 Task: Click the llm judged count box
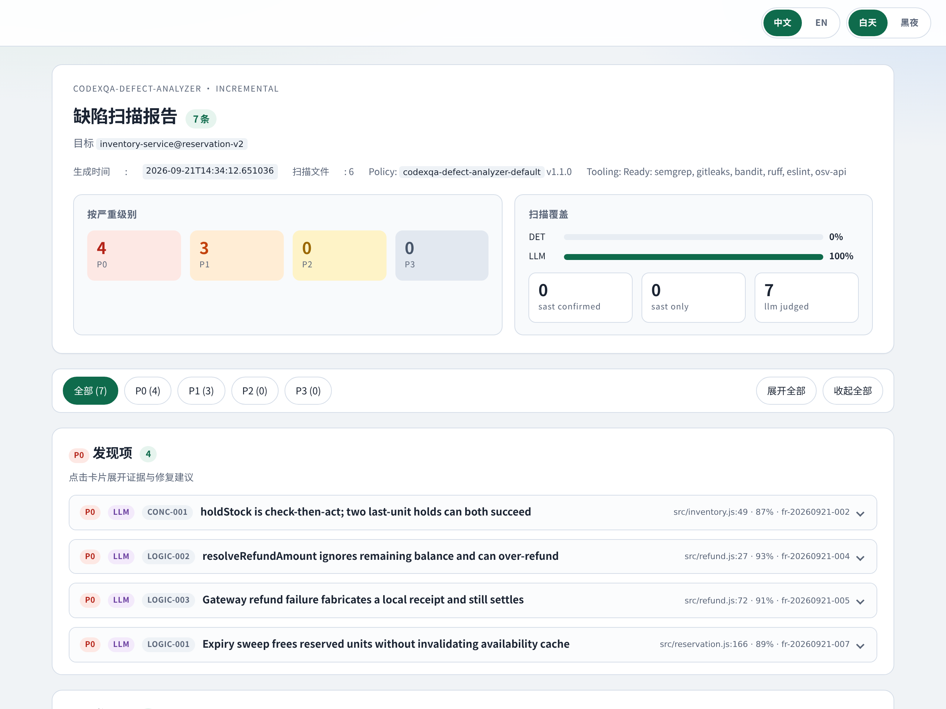[x=806, y=297]
